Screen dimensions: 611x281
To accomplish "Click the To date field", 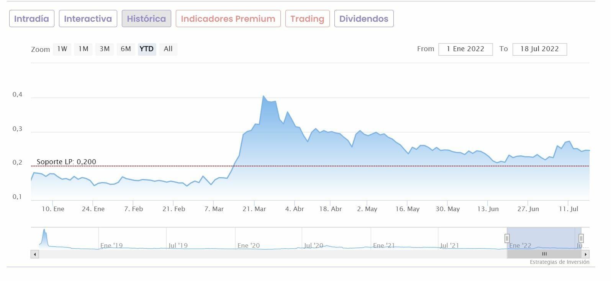I will pyautogui.click(x=539, y=49).
